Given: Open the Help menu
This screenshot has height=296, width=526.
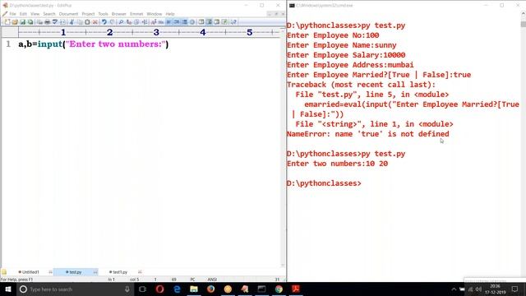Looking at the screenshot, I should 170,14.
